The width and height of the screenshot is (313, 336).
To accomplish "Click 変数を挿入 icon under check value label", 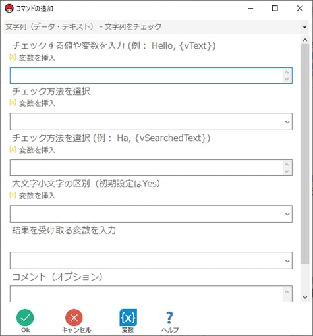I will coord(13,57).
